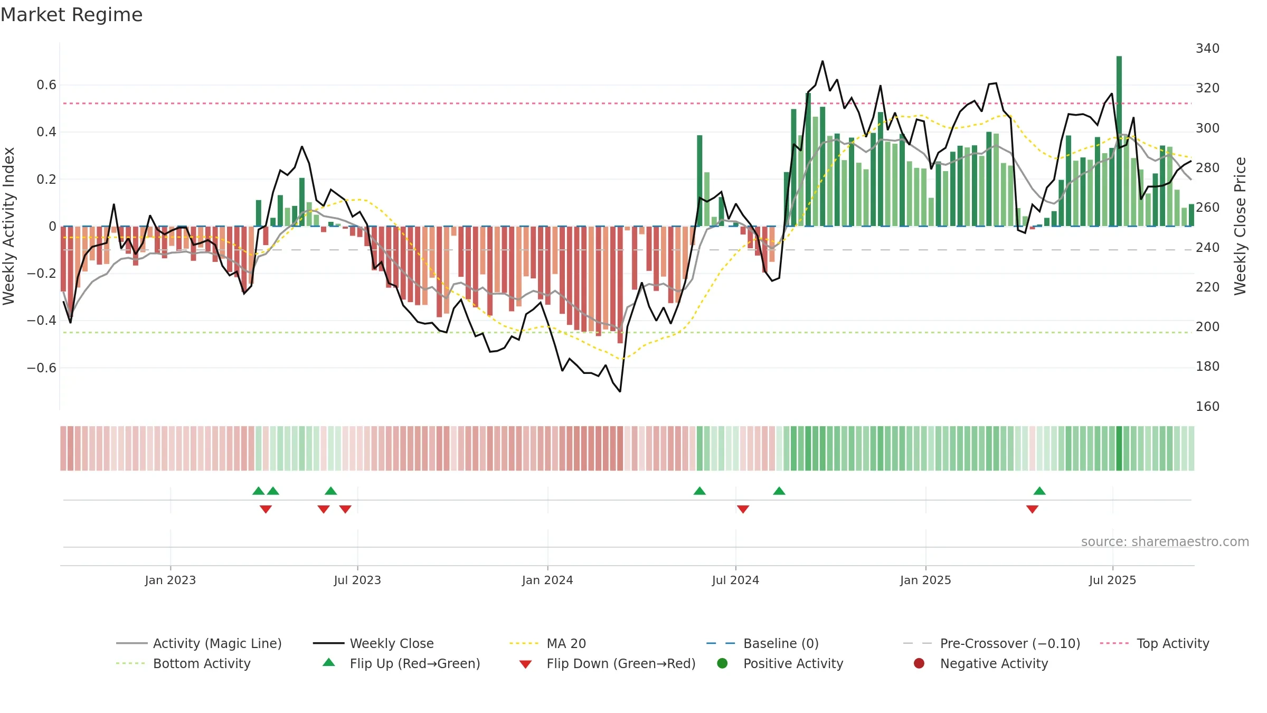Click the Weekly Activity Index axis title

tap(9, 226)
